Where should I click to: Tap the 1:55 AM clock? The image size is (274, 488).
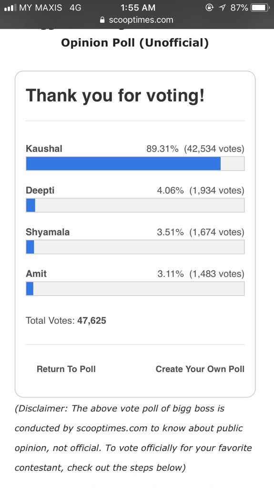[138, 8]
